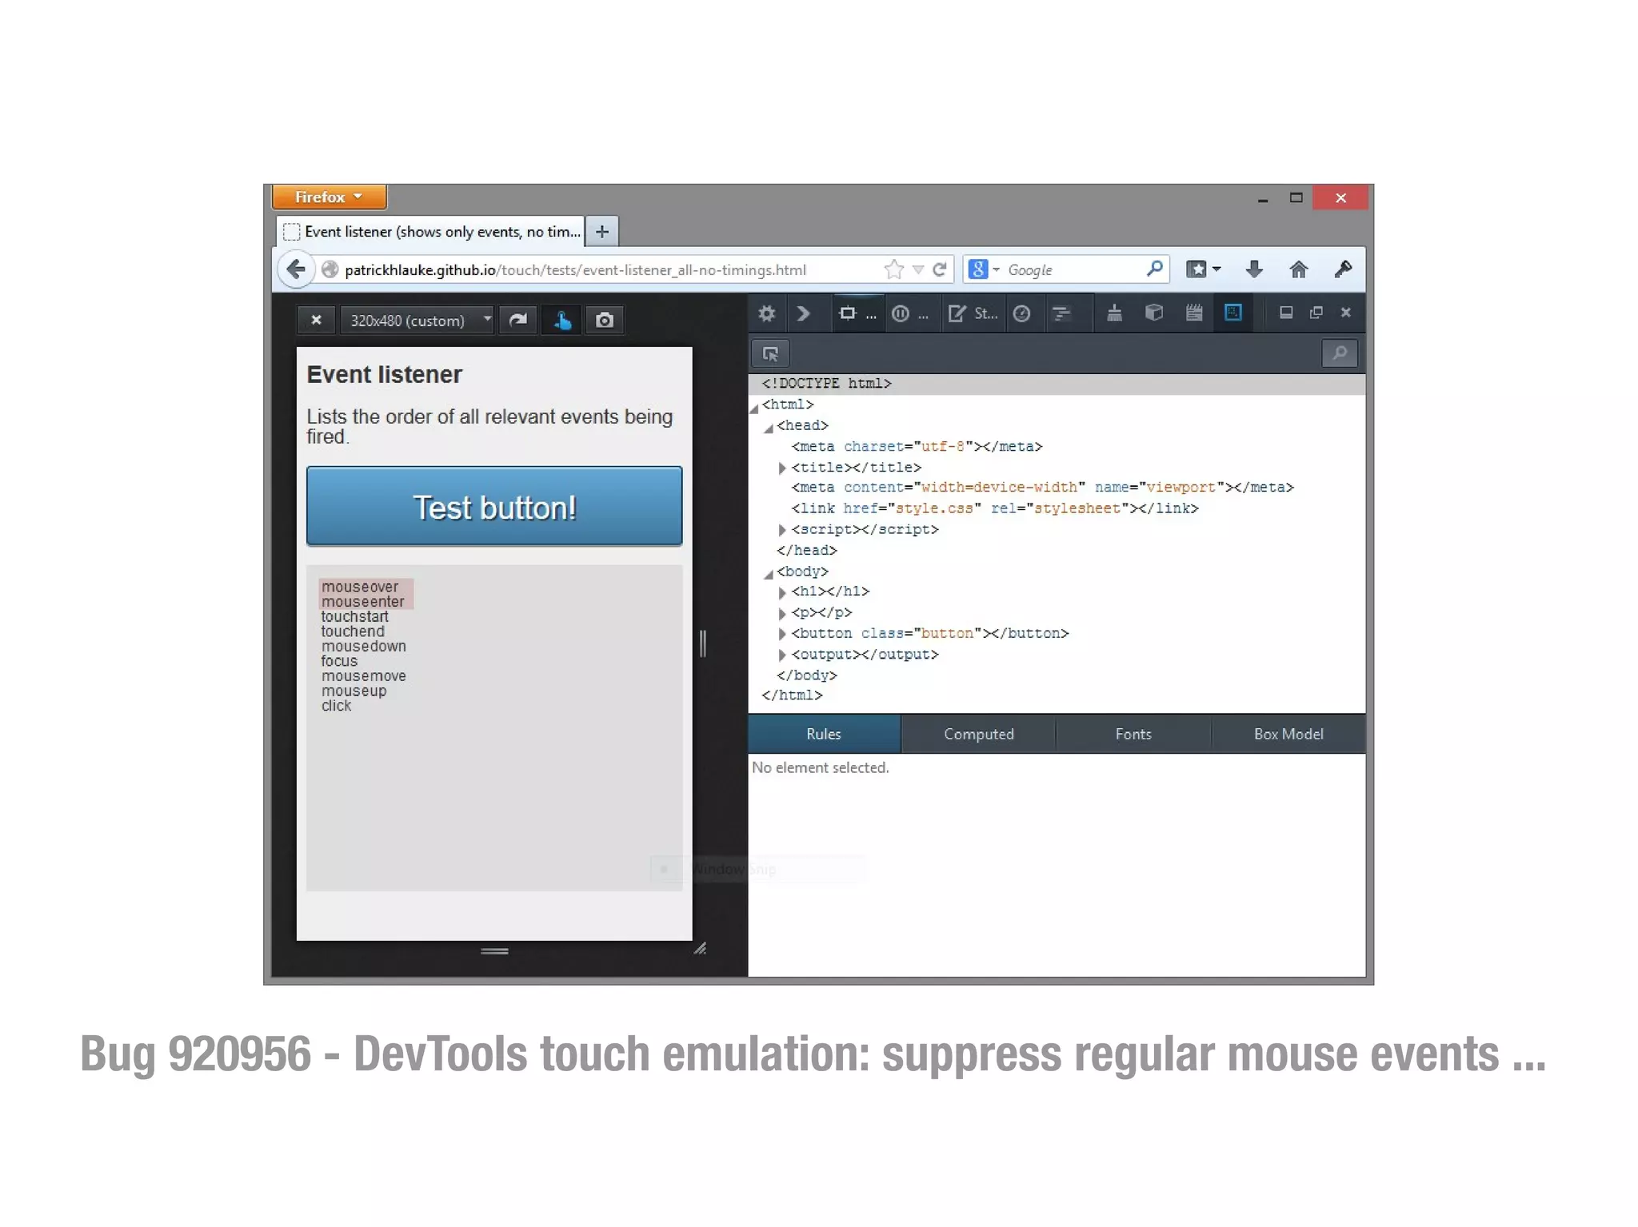Click the viewport bottom resize handle
This screenshot has height=1227, width=1638.
pos(494,951)
